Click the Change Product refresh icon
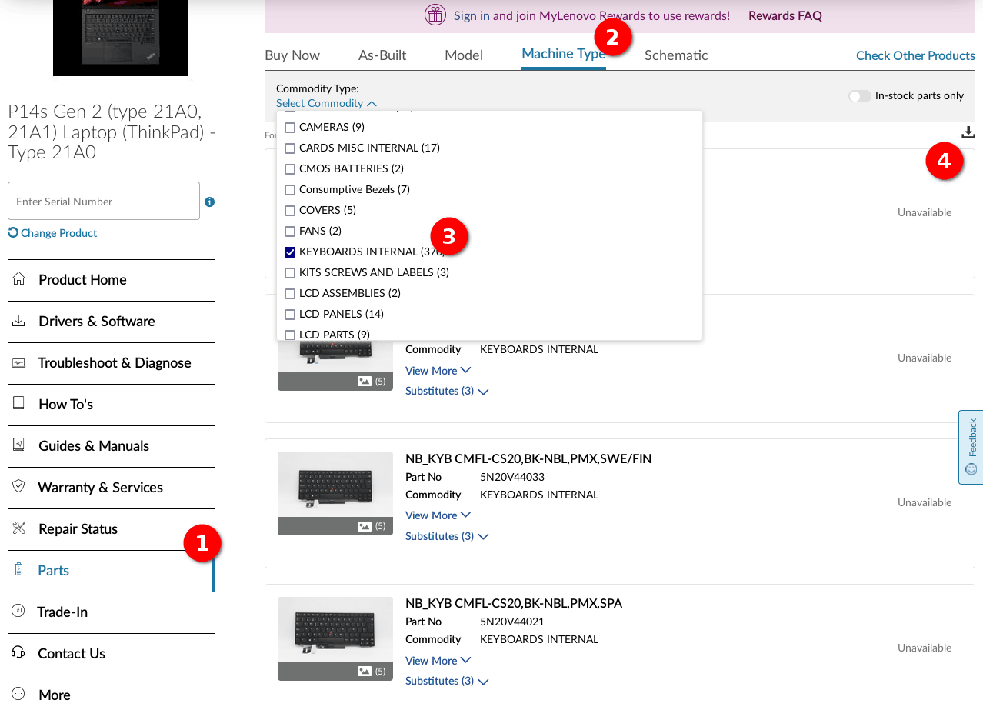 [13, 232]
